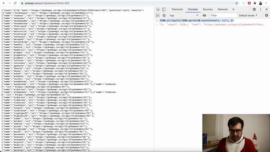Show the console sidebar
The height and width of the screenshot is (152, 270).
point(158,16)
